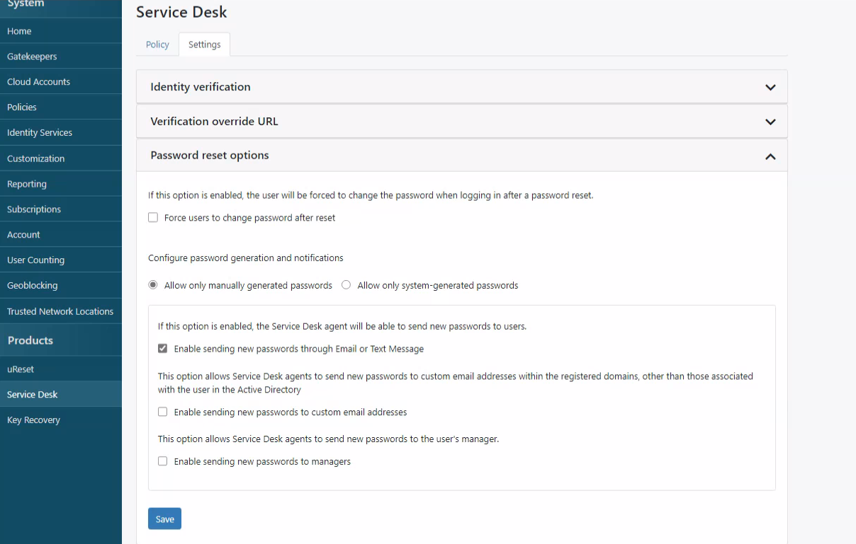This screenshot has height=544, width=856.
Task: Select Allow only system-generated passwords
Action: [x=347, y=286]
